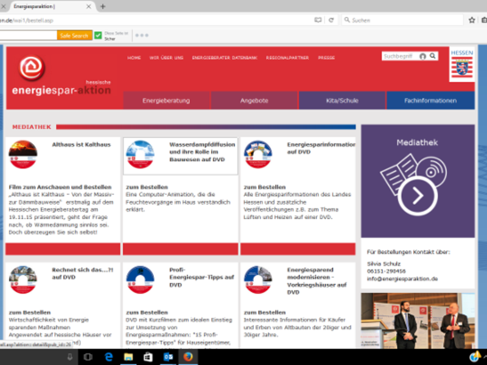Click the browser address bar URL
The width and height of the screenshot is (487, 365).
pyautogui.click(x=155, y=20)
